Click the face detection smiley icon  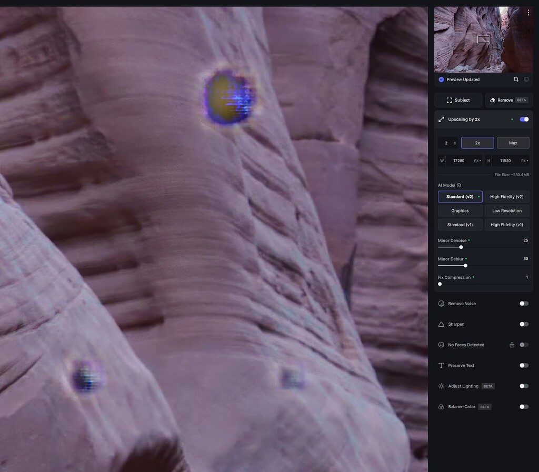(442, 345)
